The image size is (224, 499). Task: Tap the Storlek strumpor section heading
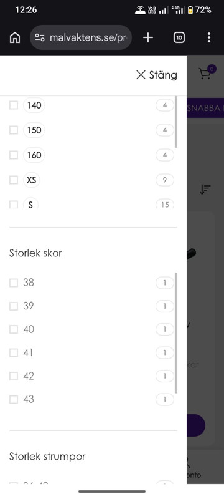pos(47,457)
